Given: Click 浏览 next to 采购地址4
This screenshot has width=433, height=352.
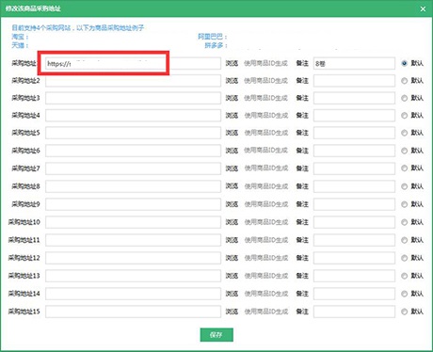Looking at the screenshot, I should coord(232,116).
